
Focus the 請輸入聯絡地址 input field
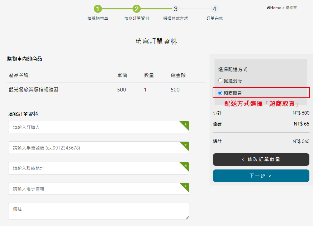(x=98, y=168)
